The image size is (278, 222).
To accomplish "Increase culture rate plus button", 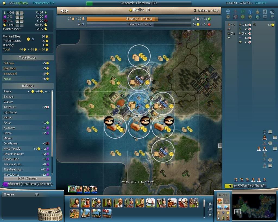I will [x=17, y=17].
